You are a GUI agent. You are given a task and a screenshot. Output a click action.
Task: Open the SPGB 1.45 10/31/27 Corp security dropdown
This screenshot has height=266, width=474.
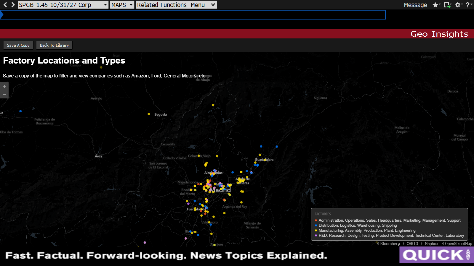63,5
